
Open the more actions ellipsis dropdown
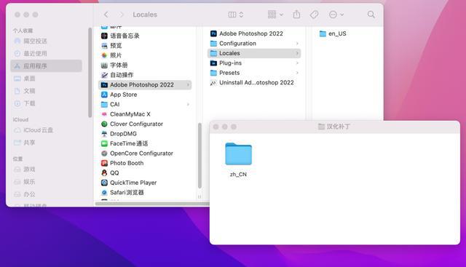(336, 15)
